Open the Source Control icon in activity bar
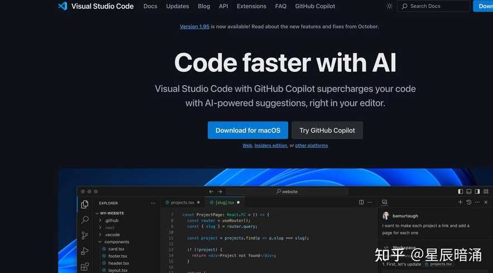The width and height of the screenshot is (493, 273). pyautogui.click(x=84, y=235)
